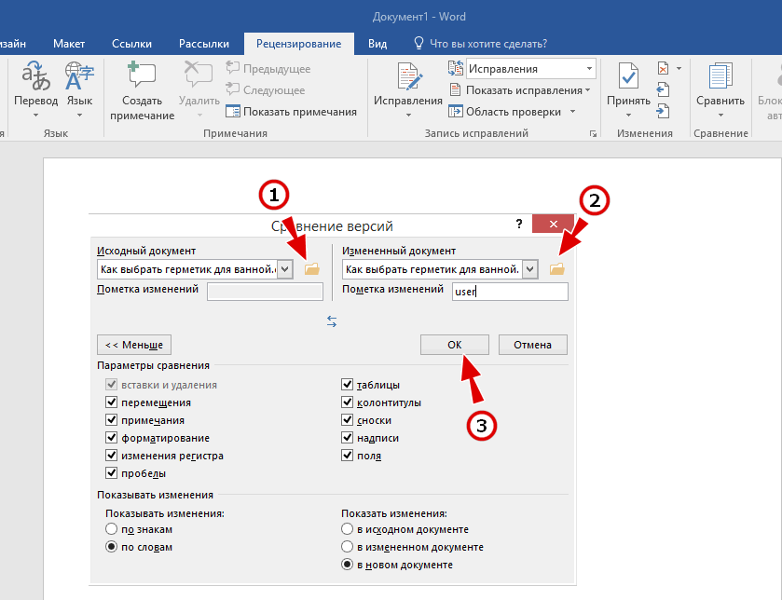Open the Показать исправления menu
This screenshot has width=782, height=600.
tap(520, 90)
